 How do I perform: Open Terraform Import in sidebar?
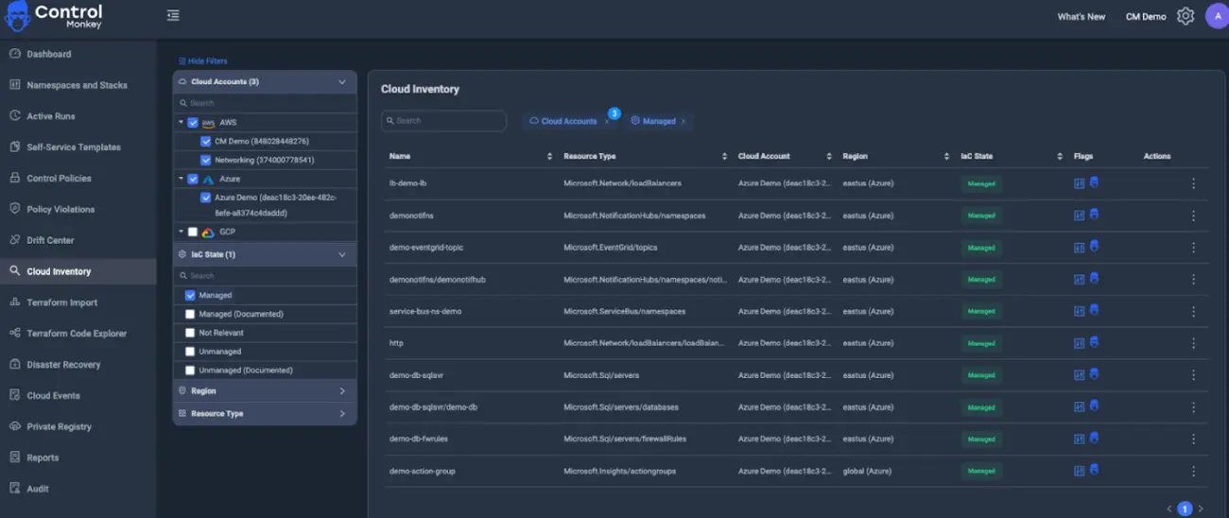78,302
